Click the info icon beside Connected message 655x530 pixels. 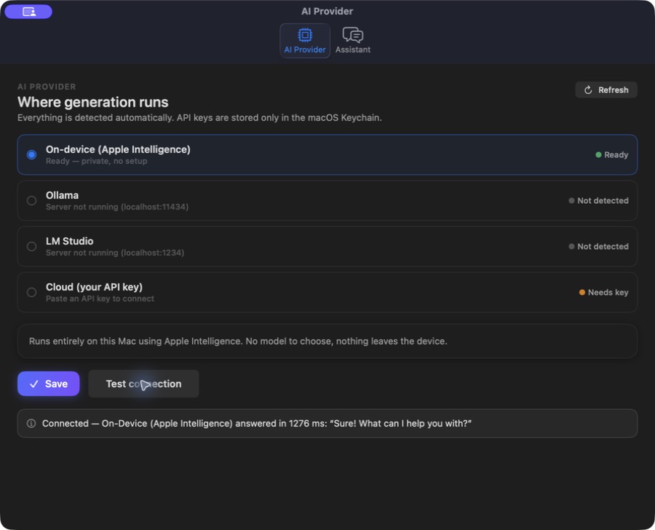pyautogui.click(x=31, y=424)
